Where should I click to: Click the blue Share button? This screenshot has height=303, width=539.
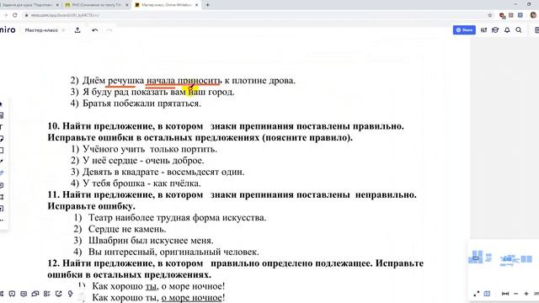coord(464,30)
